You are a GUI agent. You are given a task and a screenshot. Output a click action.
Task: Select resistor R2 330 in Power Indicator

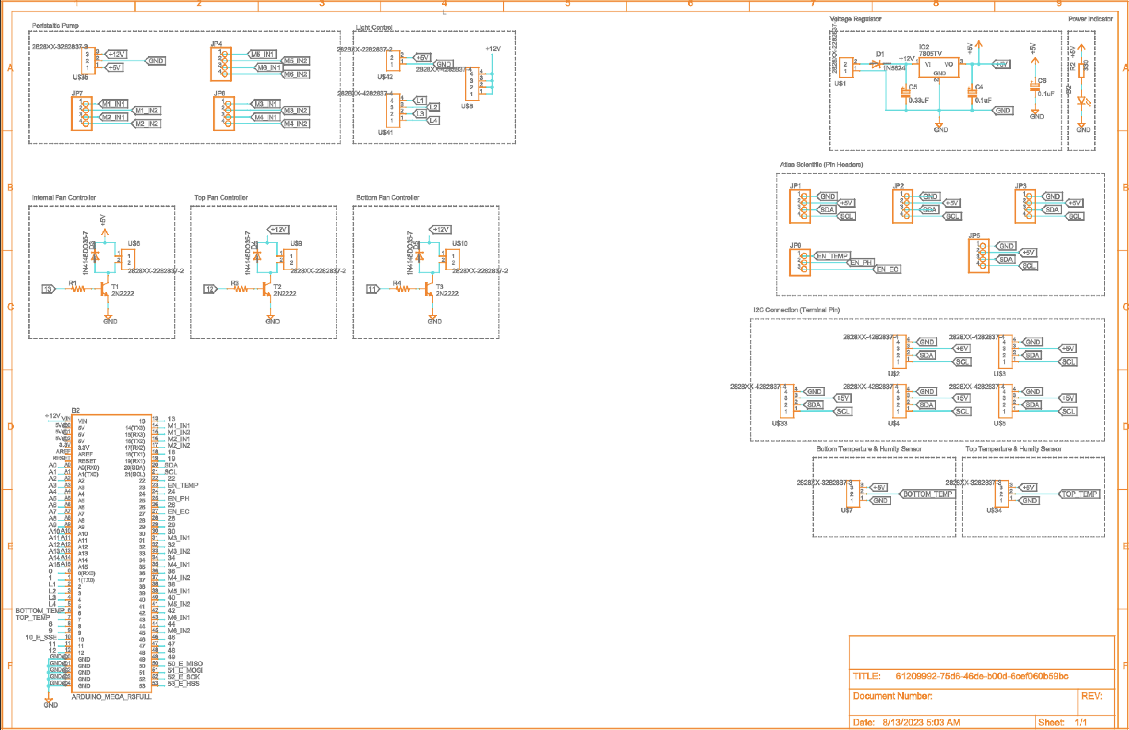1082,70
